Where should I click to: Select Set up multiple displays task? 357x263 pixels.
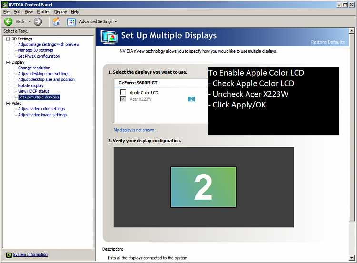(39, 97)
